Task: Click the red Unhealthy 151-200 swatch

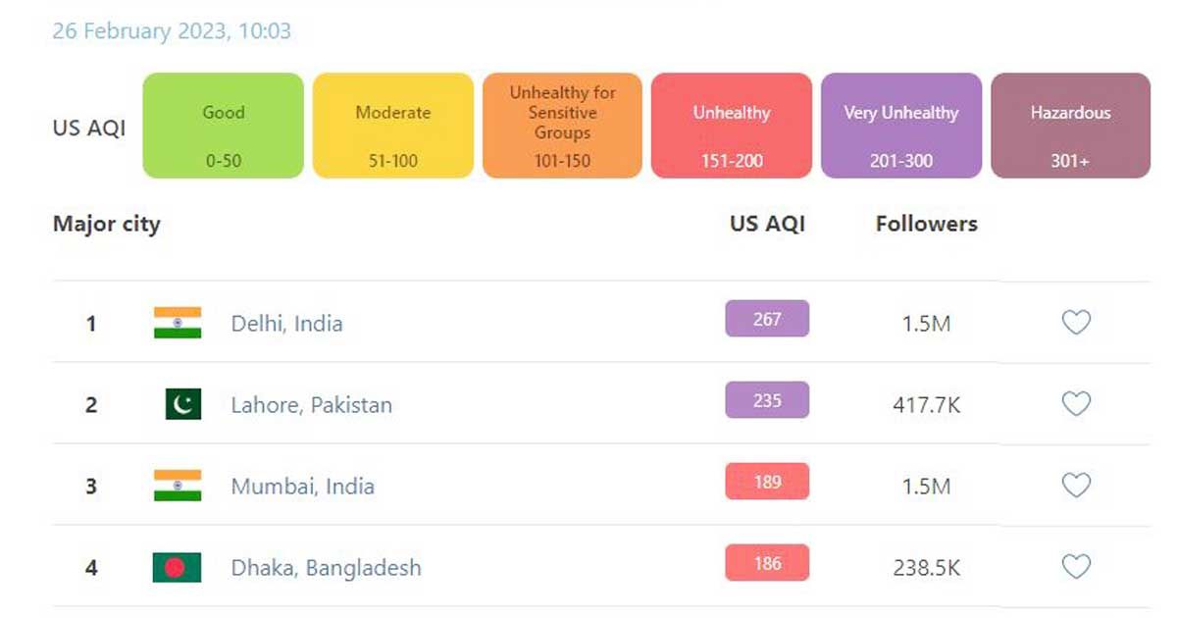Action: coord(732,126)
